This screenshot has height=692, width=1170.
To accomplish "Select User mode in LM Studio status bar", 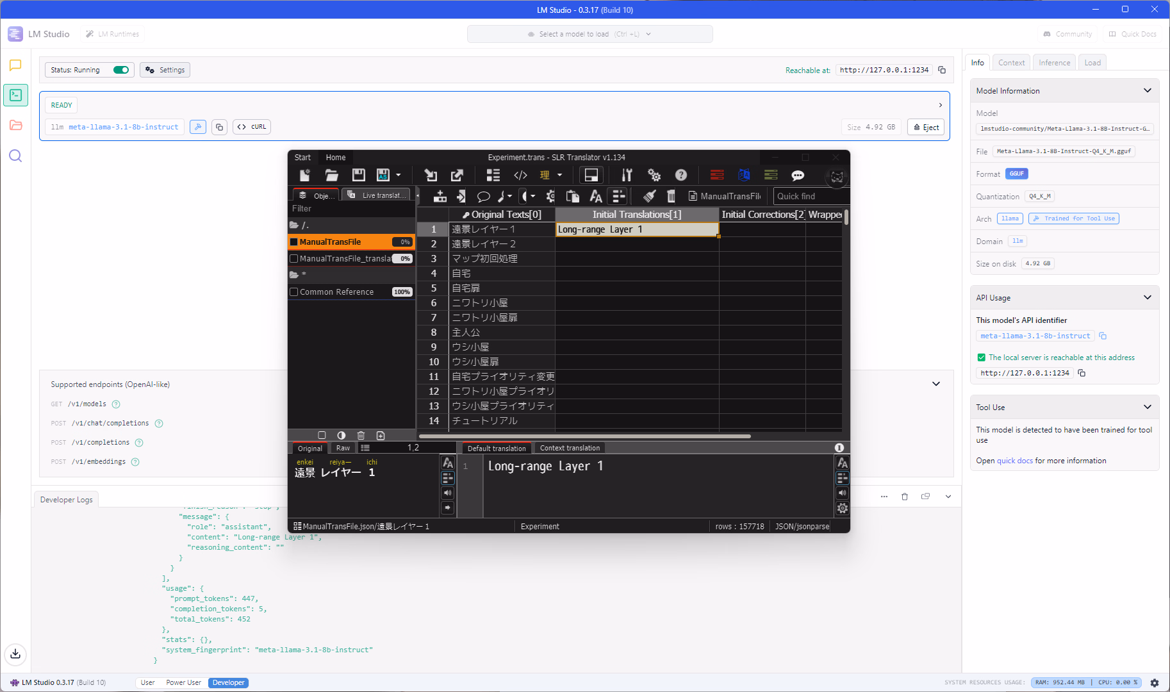I will 147,682.
